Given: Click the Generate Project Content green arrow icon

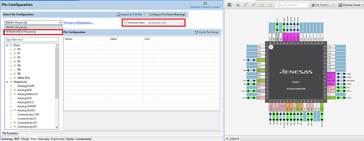Looking at the screenshot, I should pyautogui.click(x=205, y=3).
